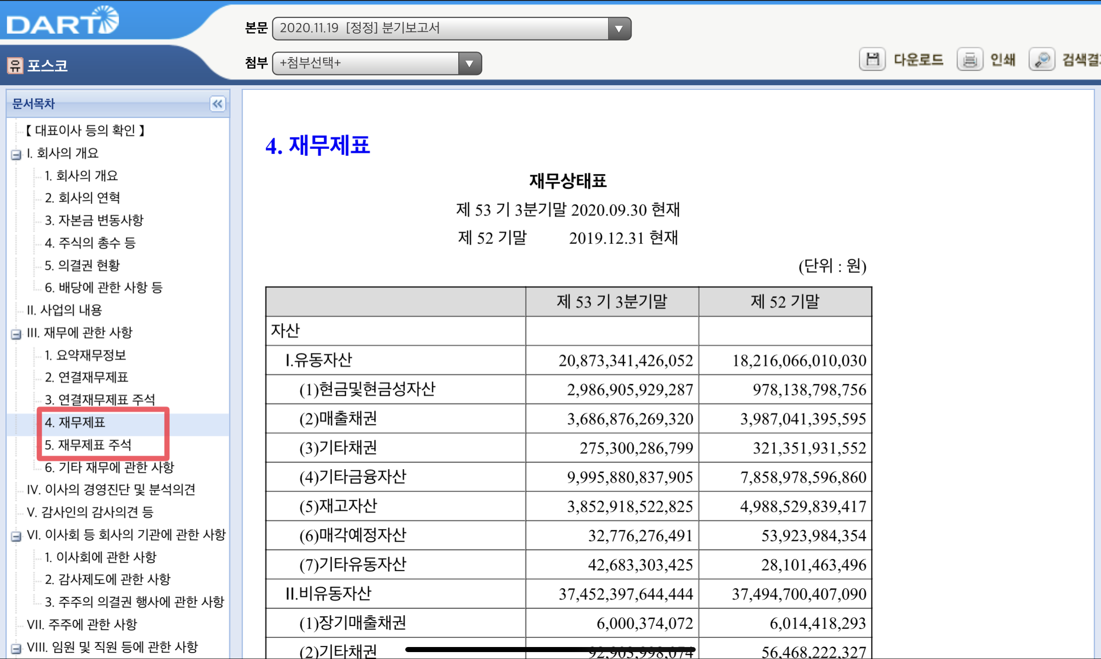Click the download floppy disk icon
Image resolution: width=1101 pixels, height=659 pixels.
coord(872,59)
